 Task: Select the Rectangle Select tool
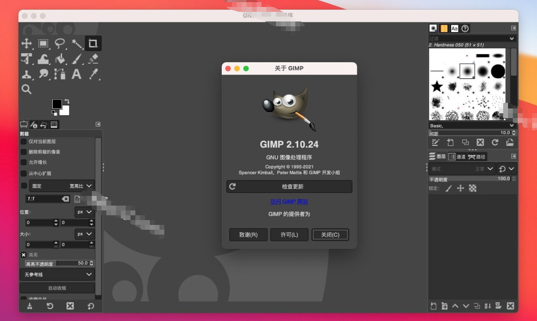tap(43, 43)
